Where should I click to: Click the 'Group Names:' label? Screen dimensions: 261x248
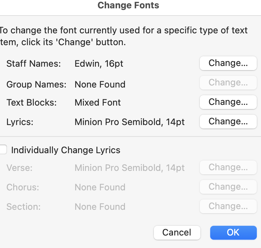pyautogui.click(x=36, y=84)
